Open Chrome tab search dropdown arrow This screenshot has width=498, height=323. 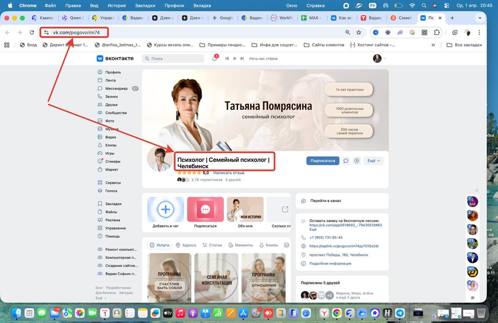[x=480, y=18]
